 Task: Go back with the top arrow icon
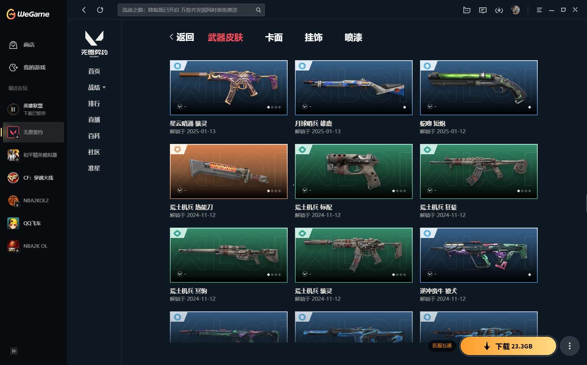click(x=84, y=10)
